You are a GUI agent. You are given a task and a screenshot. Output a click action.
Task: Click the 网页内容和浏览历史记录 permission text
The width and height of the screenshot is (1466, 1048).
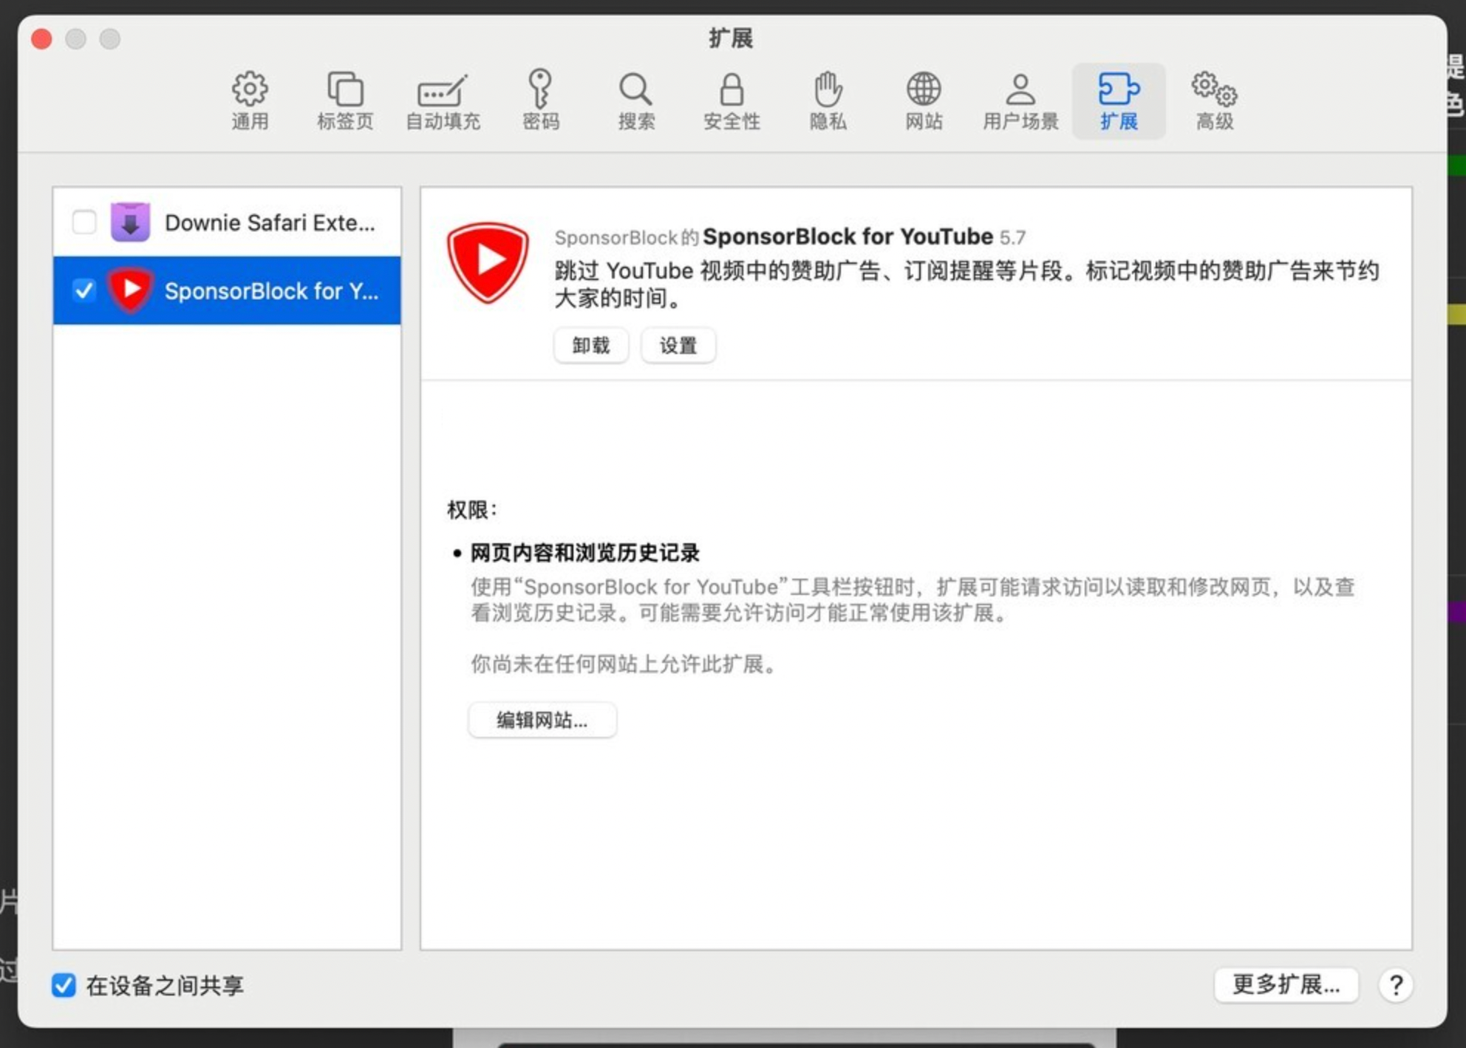(x=584, y=553)
